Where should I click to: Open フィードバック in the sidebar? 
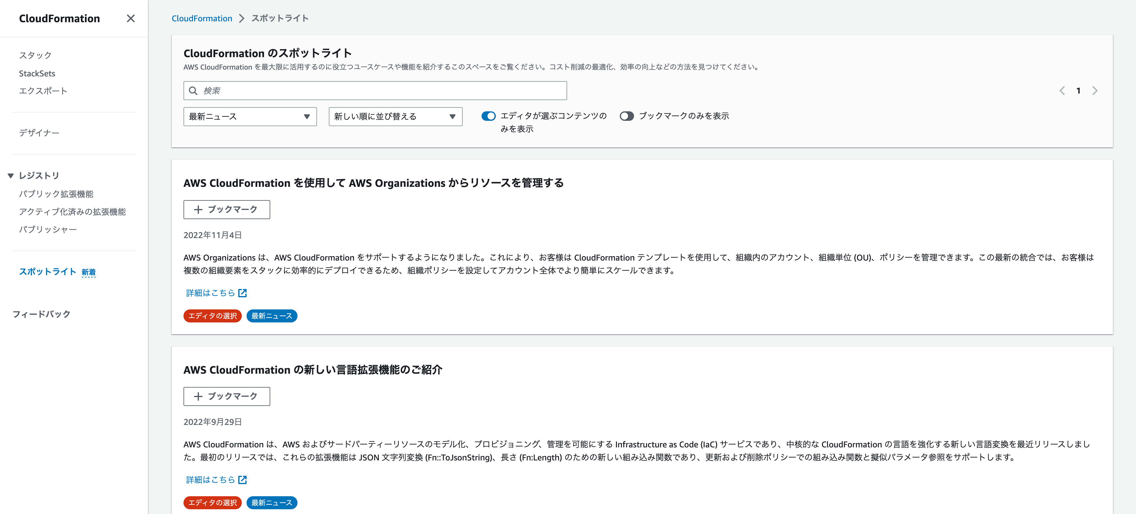coord(41,314)
